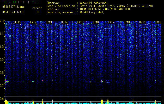Select antenna value A504HB(yagi 4el)
This screenshot has width=164, height=104.
92,12
